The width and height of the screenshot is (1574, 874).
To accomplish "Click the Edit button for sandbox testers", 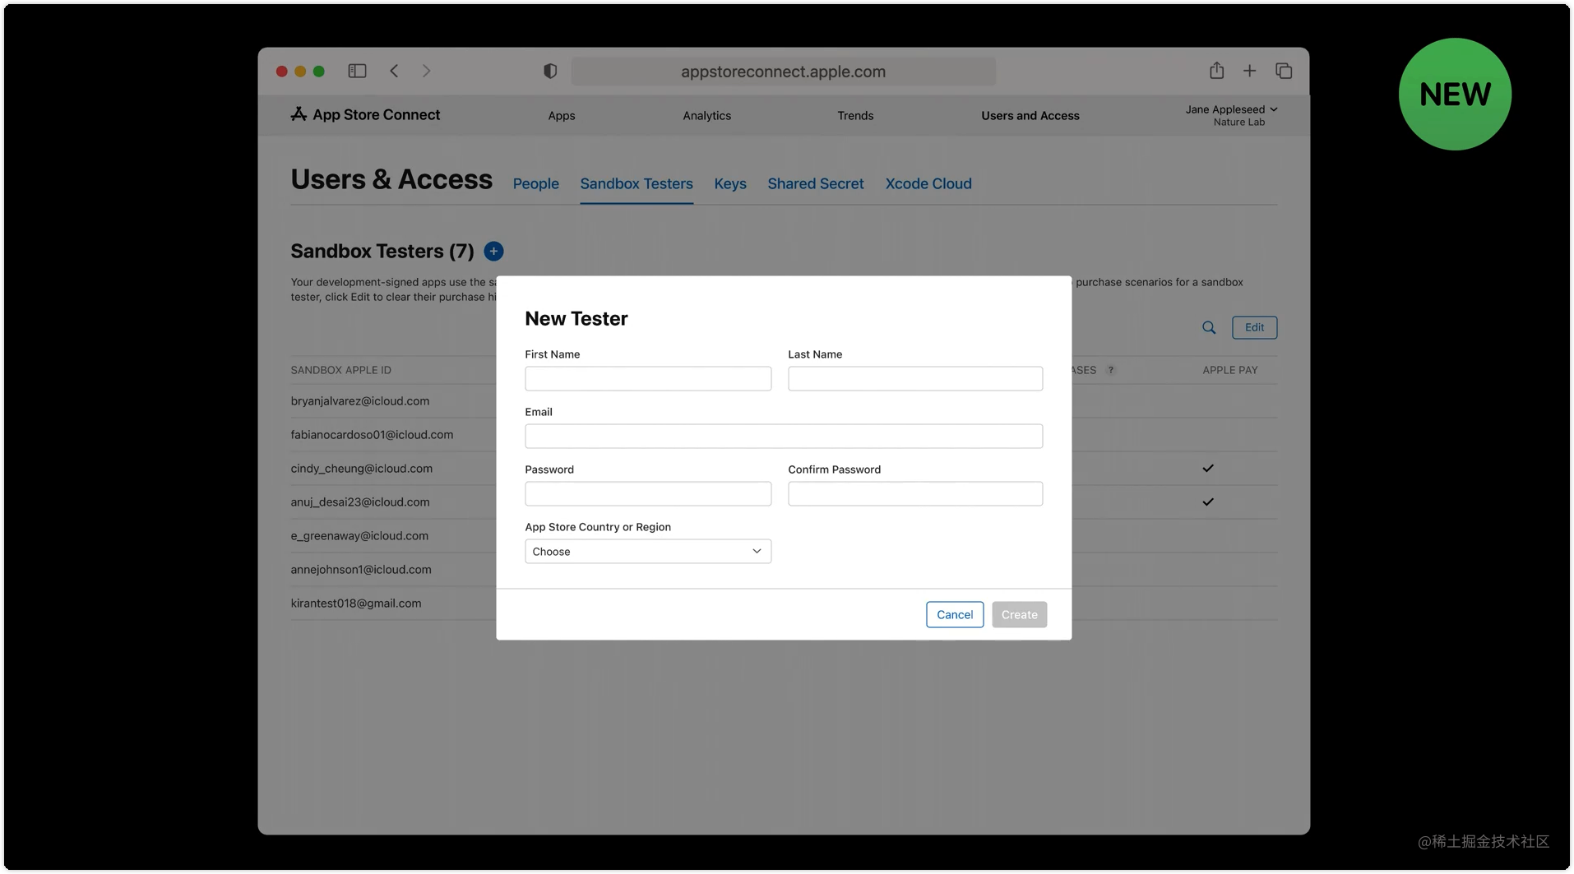I will (1254, 327).
